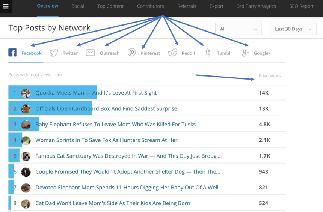Go to the SEO Report tab
The width and height of the screenshot is (323, 212).
[301, 6]
